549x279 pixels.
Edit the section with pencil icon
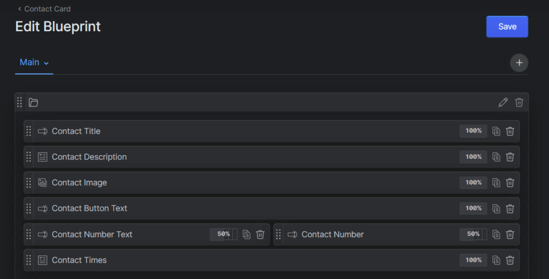click(503, 102)
